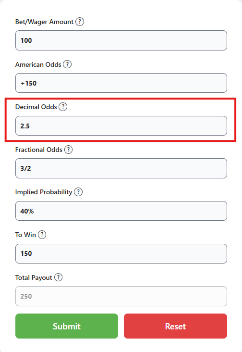Click the Fractional Odds field with 3/2
This screenshot has width=242, height=352.
click(121, 168)
